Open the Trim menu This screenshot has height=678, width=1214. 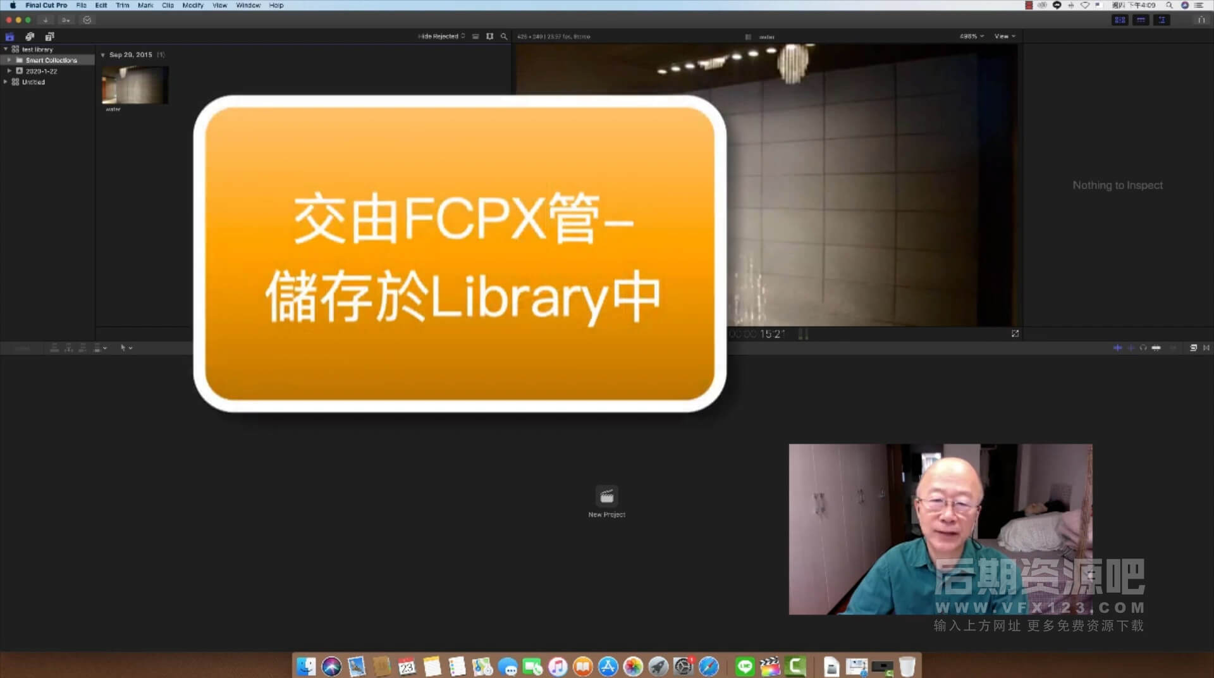123,5
